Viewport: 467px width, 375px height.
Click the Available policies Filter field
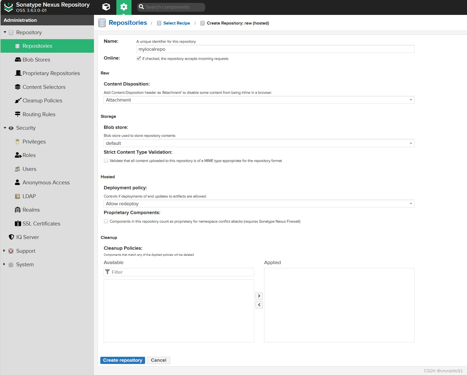click(x=179, y=272)
